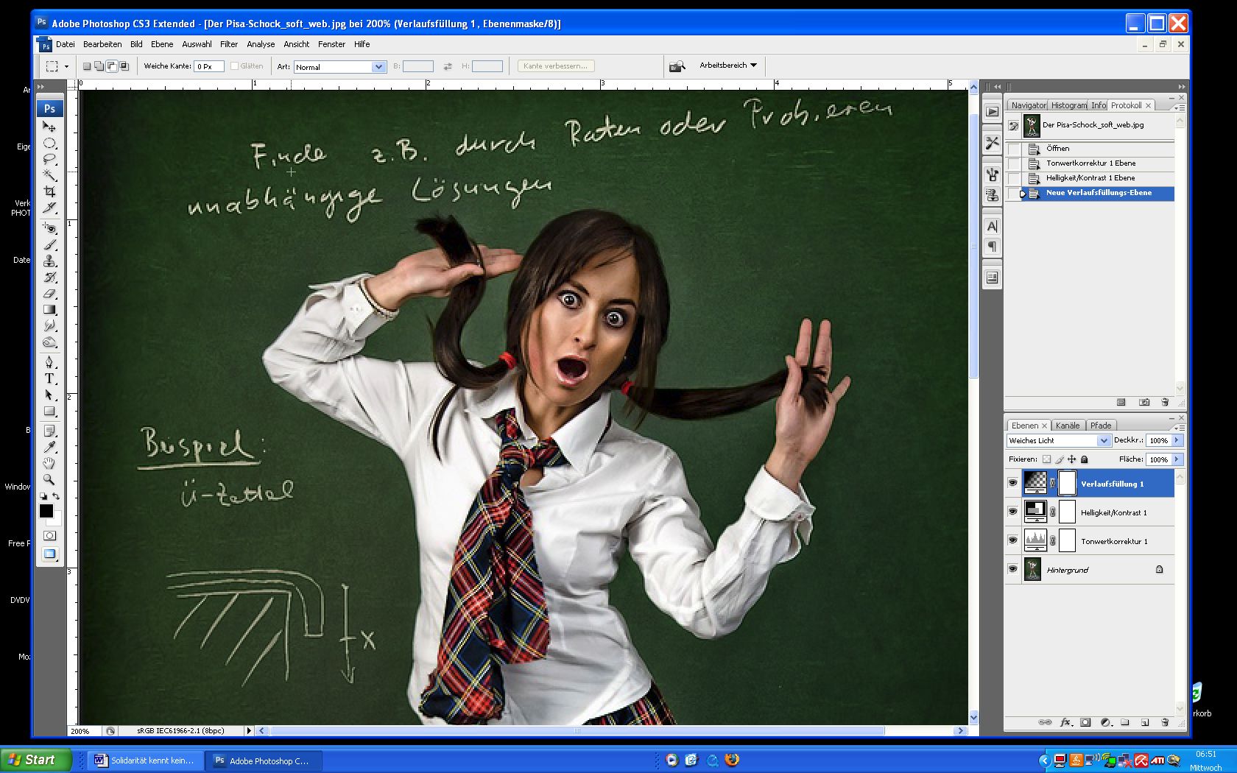Open the Deckkraft opacity slider arrow
The width and height of the screenshot is (1237, 773).
pos(1177,440)
